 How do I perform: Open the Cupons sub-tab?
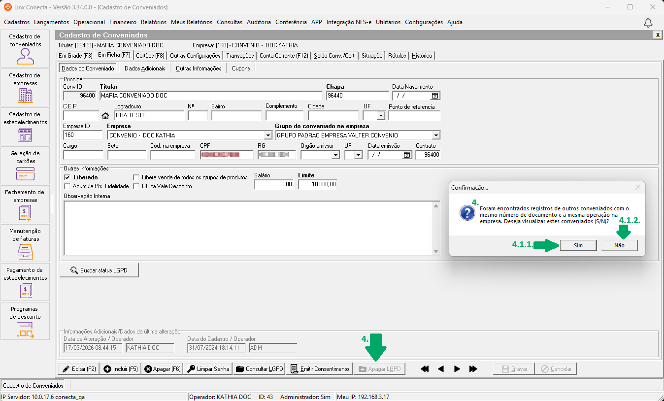tap(241, 68)
